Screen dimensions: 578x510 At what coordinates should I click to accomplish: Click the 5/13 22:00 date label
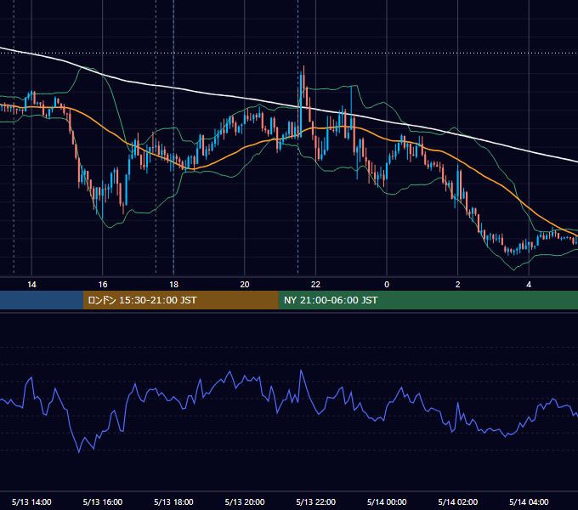(x=316, y=501)
